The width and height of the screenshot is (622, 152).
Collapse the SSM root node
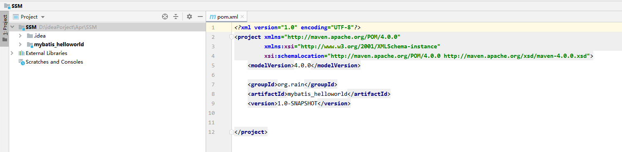(x=12, y=27)
